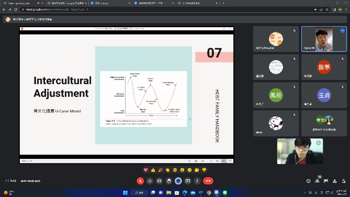Select the 辰葶 participant tile
This screenshot has width=350, height=197.
pos(324,67)
